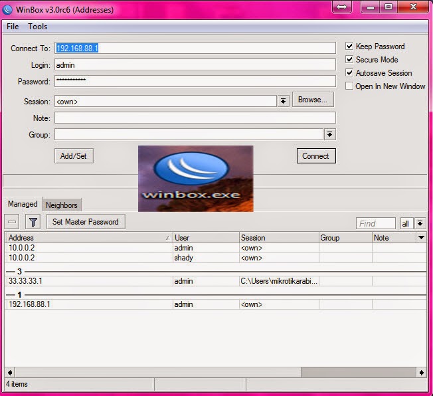The height and width of the screenshot is (396, 433).
Task: Switch to the Neighbors tab
Action: 62,205
